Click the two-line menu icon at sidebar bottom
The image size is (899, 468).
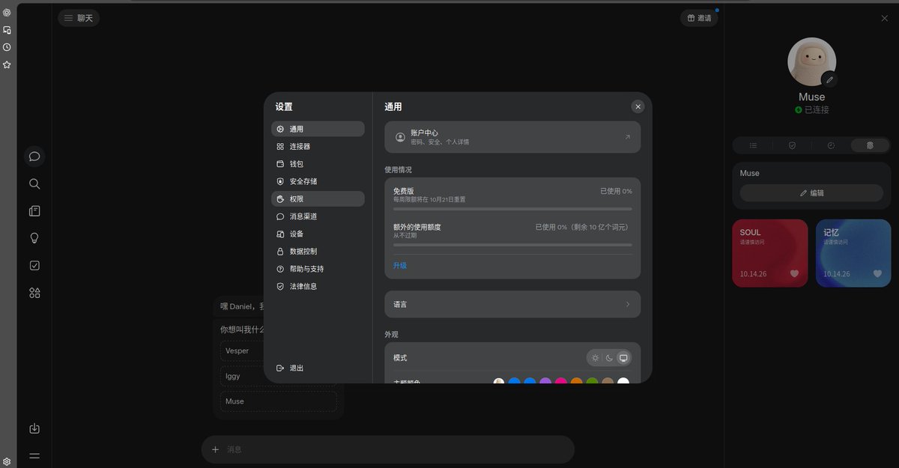[34, 455]
